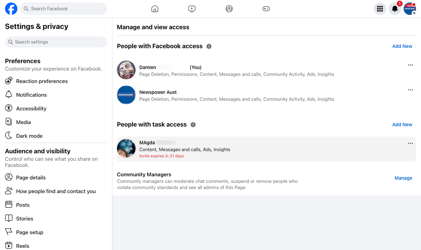Open the Gaming controller icon

click(266, 9)
